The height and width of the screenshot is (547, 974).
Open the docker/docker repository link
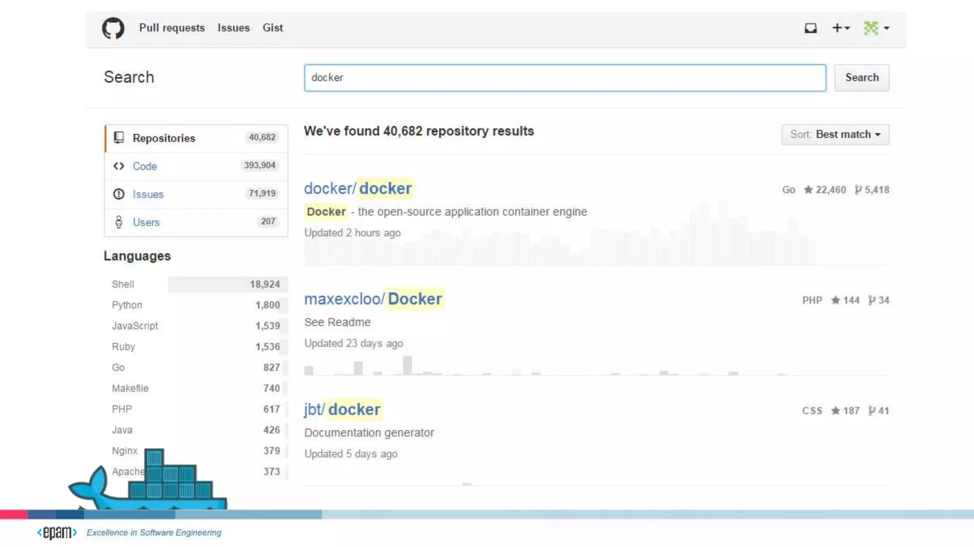(358, 189)
